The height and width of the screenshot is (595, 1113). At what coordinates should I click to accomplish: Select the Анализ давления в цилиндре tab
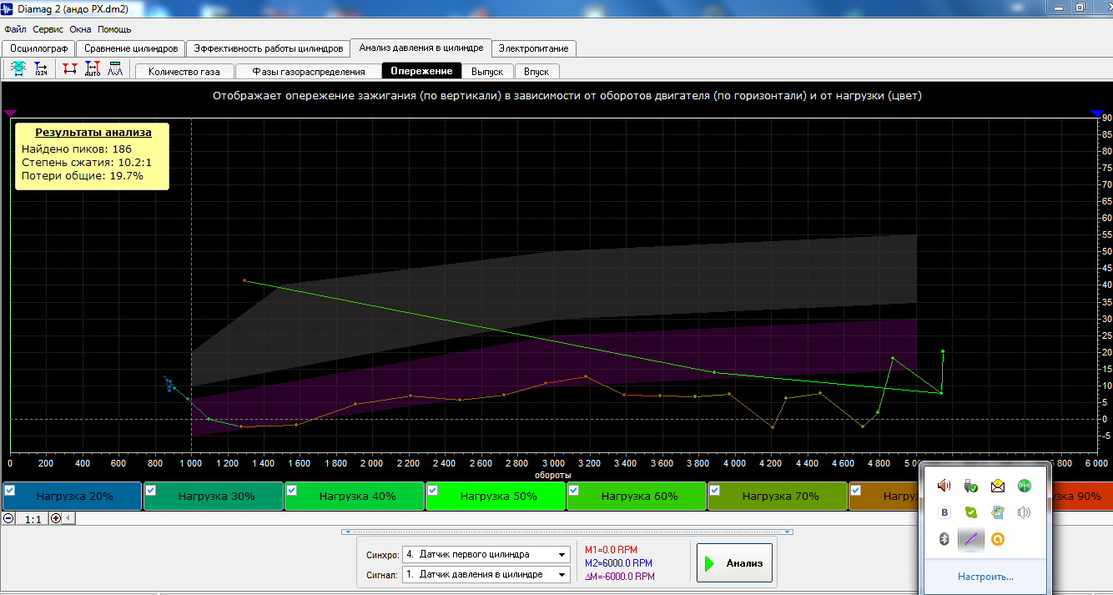coord(421,48)
